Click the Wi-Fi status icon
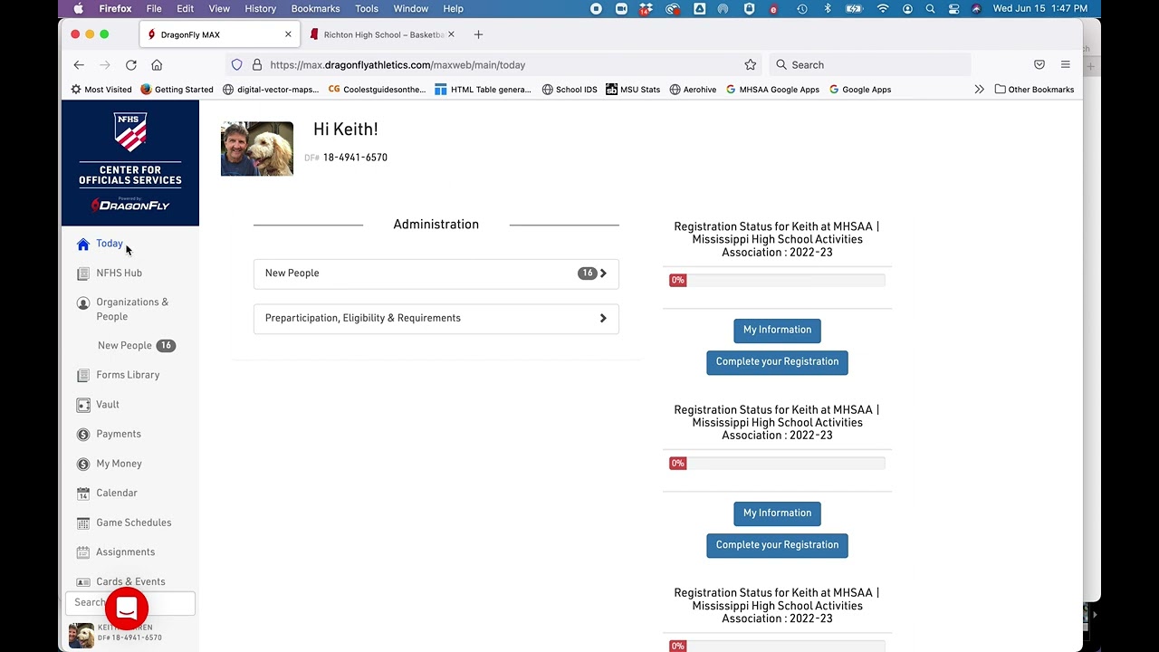This screenshot has height=652, width=1159. (883, 9)
